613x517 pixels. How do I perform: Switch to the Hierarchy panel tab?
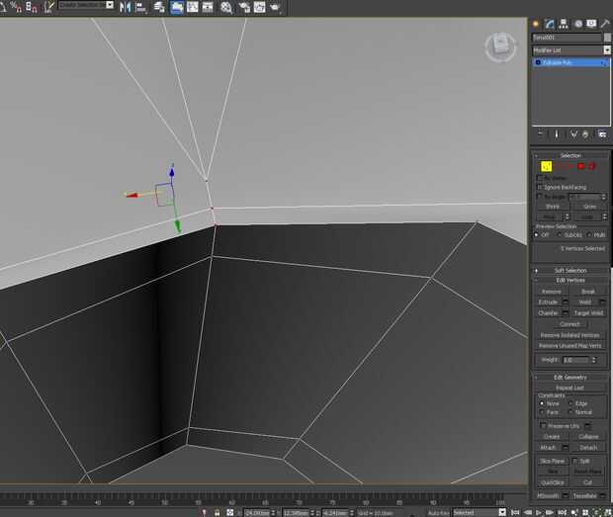[564, 24]
